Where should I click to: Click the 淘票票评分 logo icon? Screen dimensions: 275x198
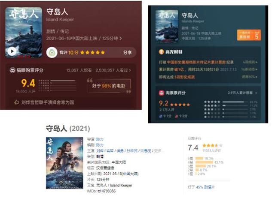coord(162,93)
